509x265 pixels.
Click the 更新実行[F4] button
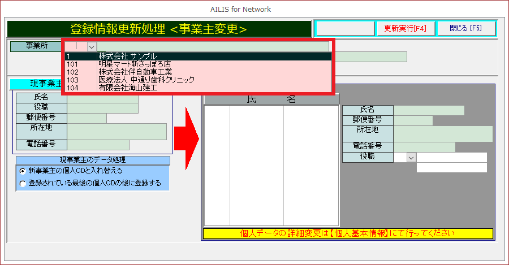click(x=405, y=28)
